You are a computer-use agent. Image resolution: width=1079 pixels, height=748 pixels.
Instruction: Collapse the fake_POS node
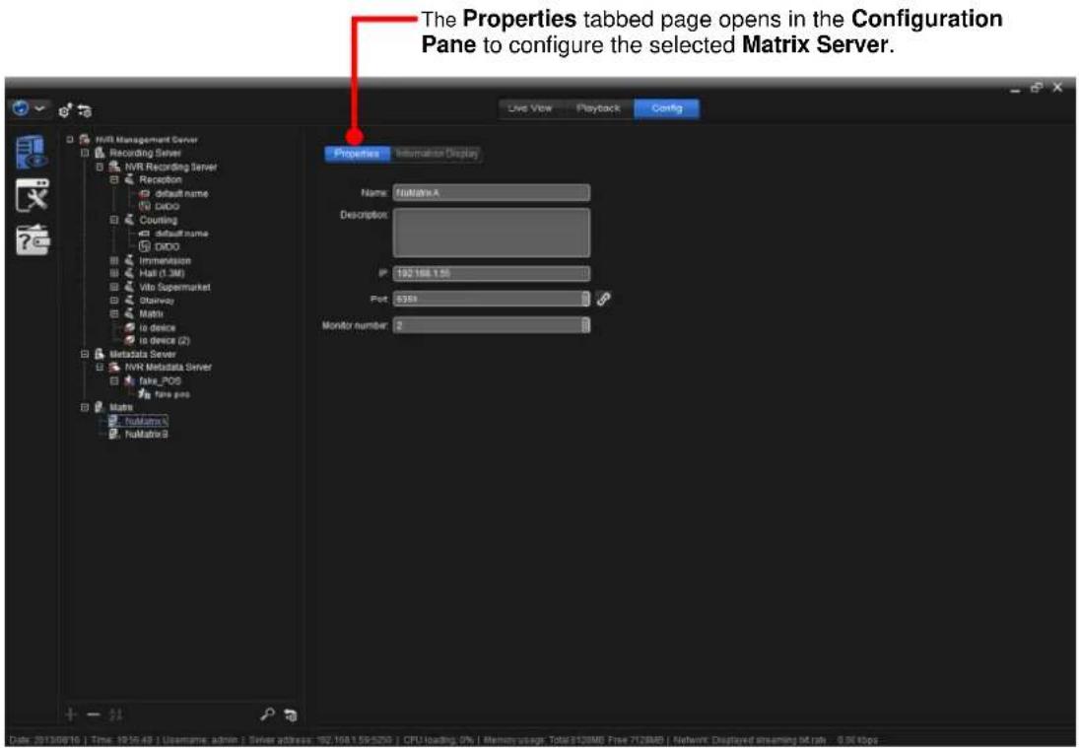click(x=114, y=380)
